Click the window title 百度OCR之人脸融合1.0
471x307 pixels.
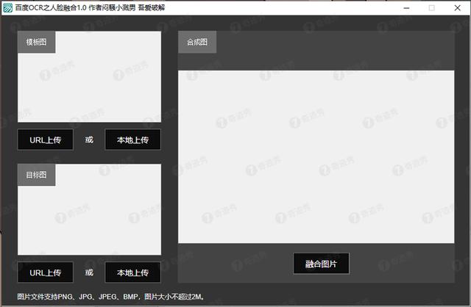[51, 8]
